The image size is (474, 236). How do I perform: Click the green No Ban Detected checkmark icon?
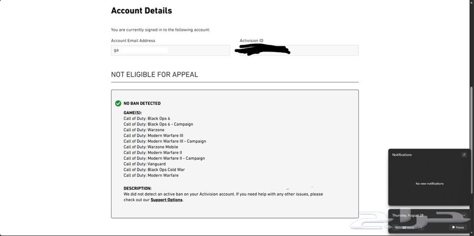coord(118,104)
